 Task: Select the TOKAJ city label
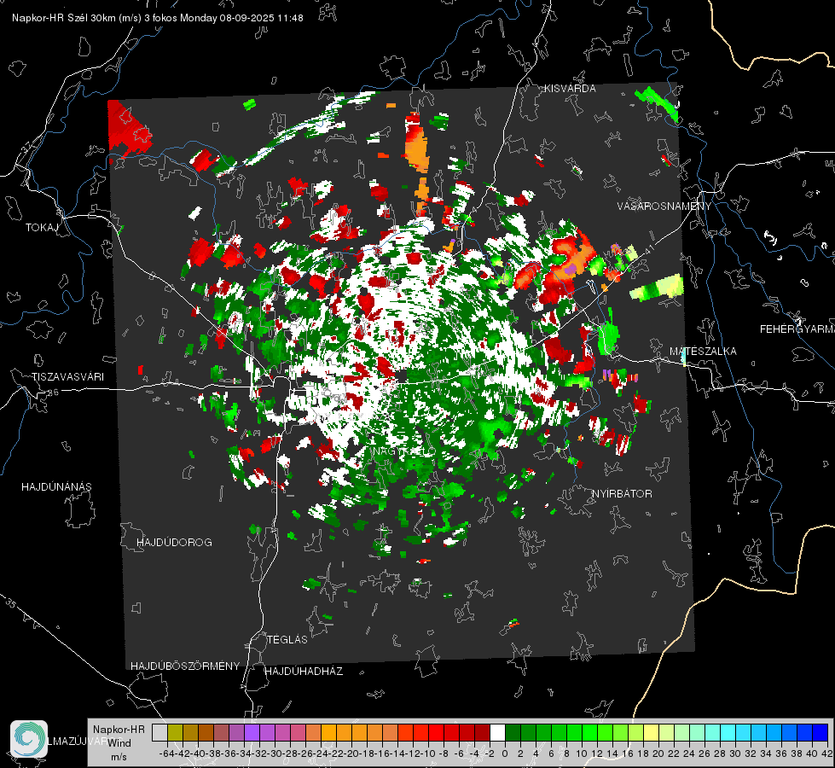[x=42, y=228]
